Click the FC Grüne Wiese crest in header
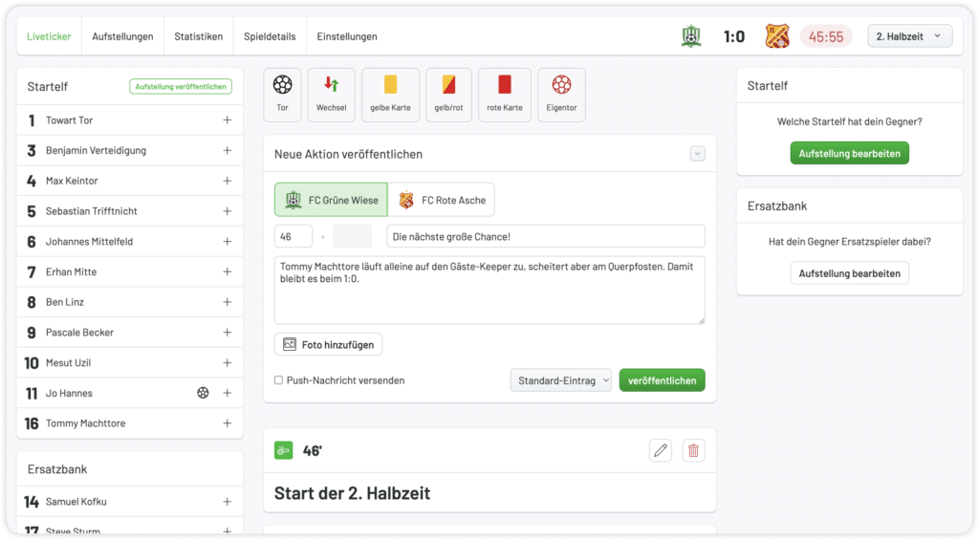979x540 pixels. 691,36
